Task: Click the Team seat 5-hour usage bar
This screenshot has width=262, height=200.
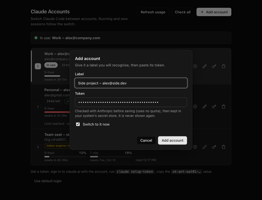Action: coord(65,157)
